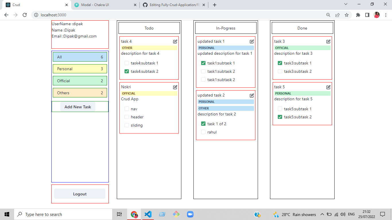Open the Chrome extensions puzzle icon
Image resolution: width=392 pixels, height=220 pixels.
[x=358, y=15]
